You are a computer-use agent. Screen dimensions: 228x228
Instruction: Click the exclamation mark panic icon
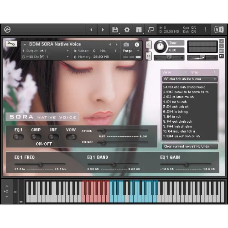click(x=205, y=30)
